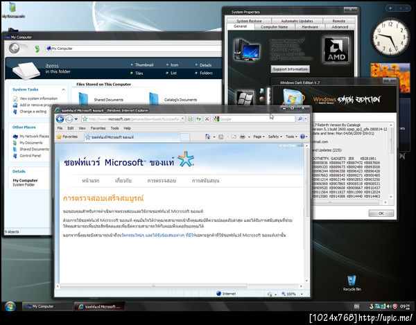Open the Favorites menu in IE menu bar
The width and height of the screenshot is (416, 325).
[98, 128]
